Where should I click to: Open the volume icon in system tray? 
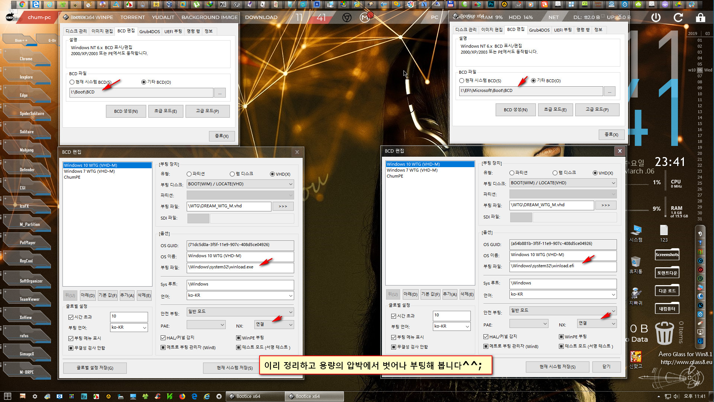pyautogui.click(x=676, y=396)
